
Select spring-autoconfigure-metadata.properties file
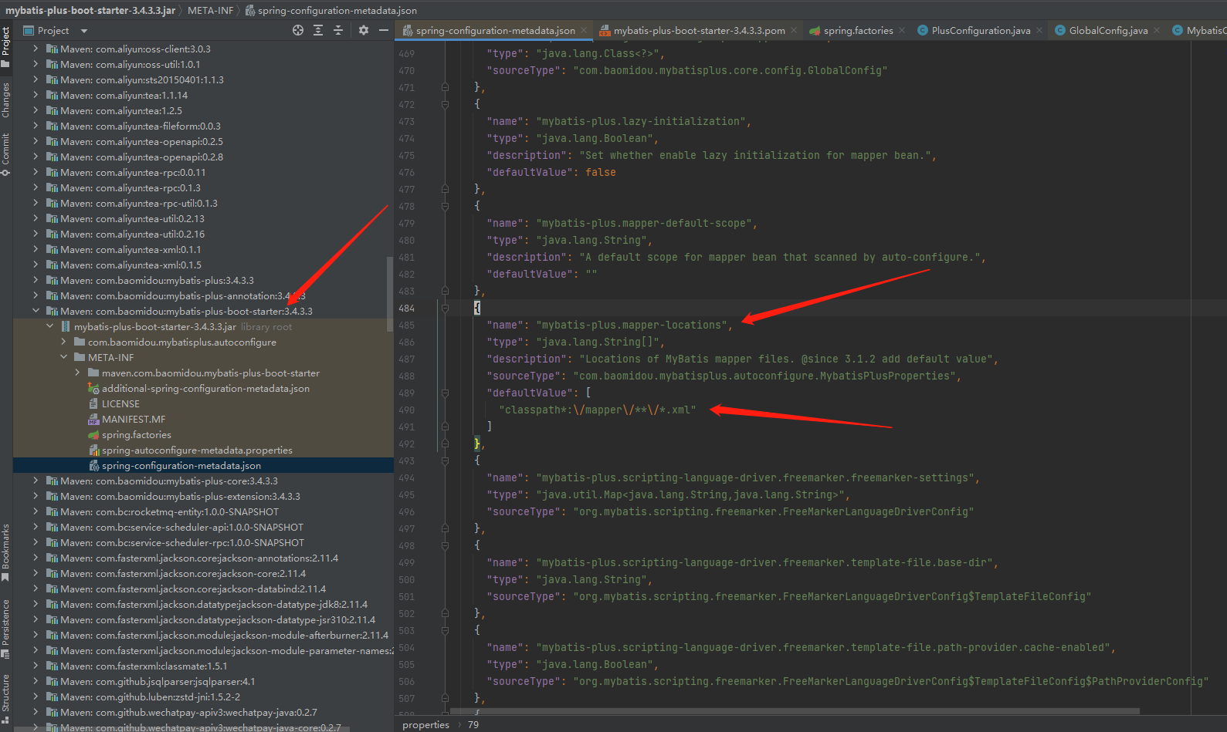coord(197,450)
